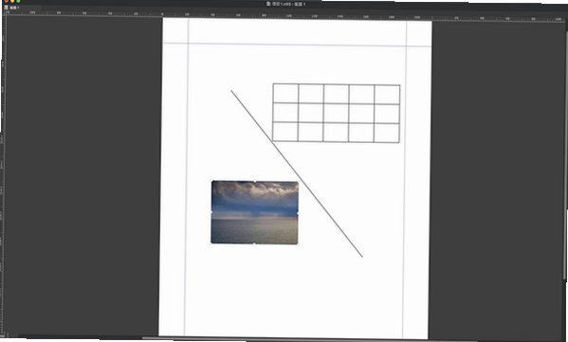Click the table grid object on the page
This screenshot has width=568, height=342.
coord(337,114)
